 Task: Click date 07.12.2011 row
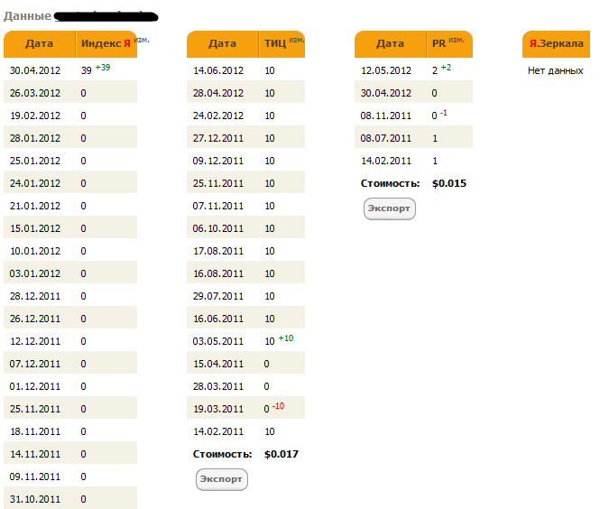[70, 365]
